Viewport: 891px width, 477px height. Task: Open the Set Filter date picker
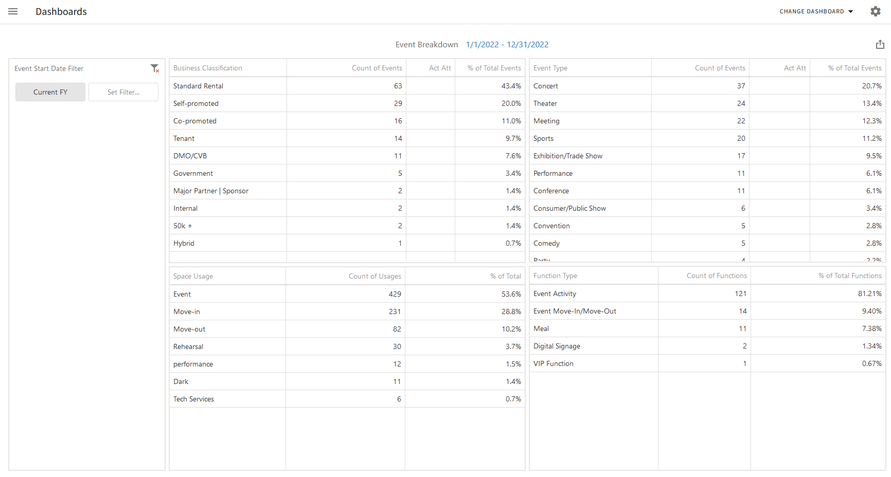(123, 91)
